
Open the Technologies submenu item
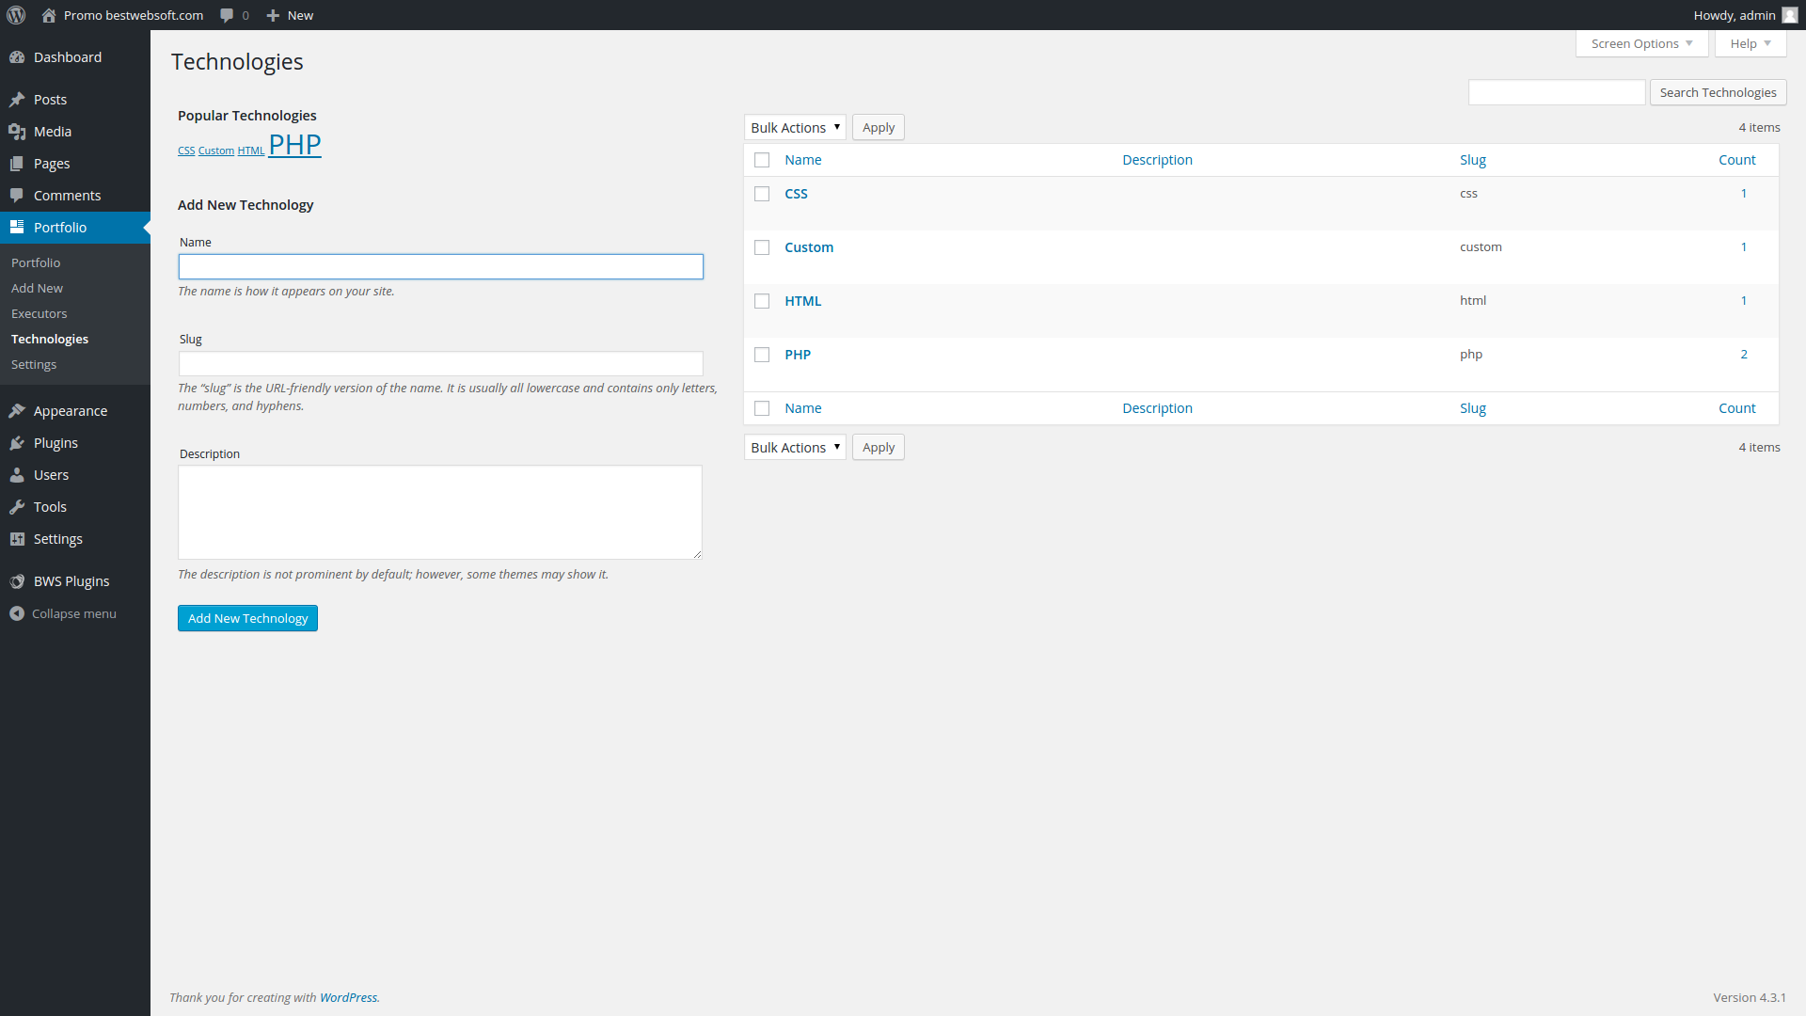(x=50, y=339)
